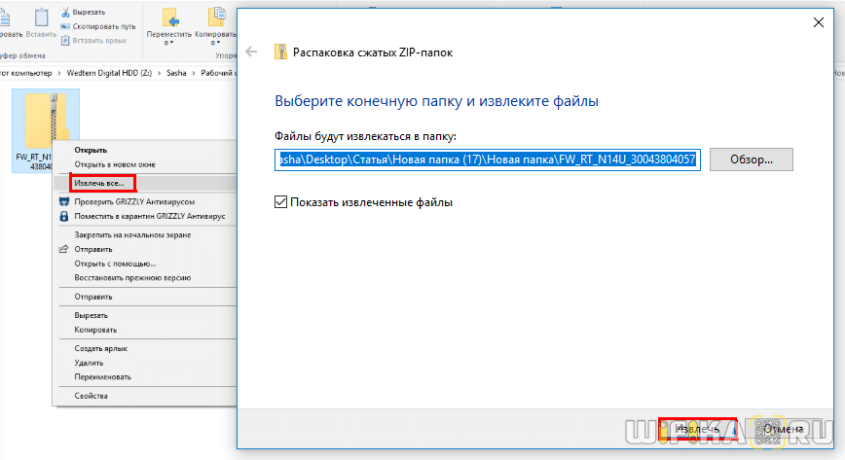The image size is (845, 460).
Task: Uncheck Показать извлеченные файлы checkbox
Action: (281, 202)
